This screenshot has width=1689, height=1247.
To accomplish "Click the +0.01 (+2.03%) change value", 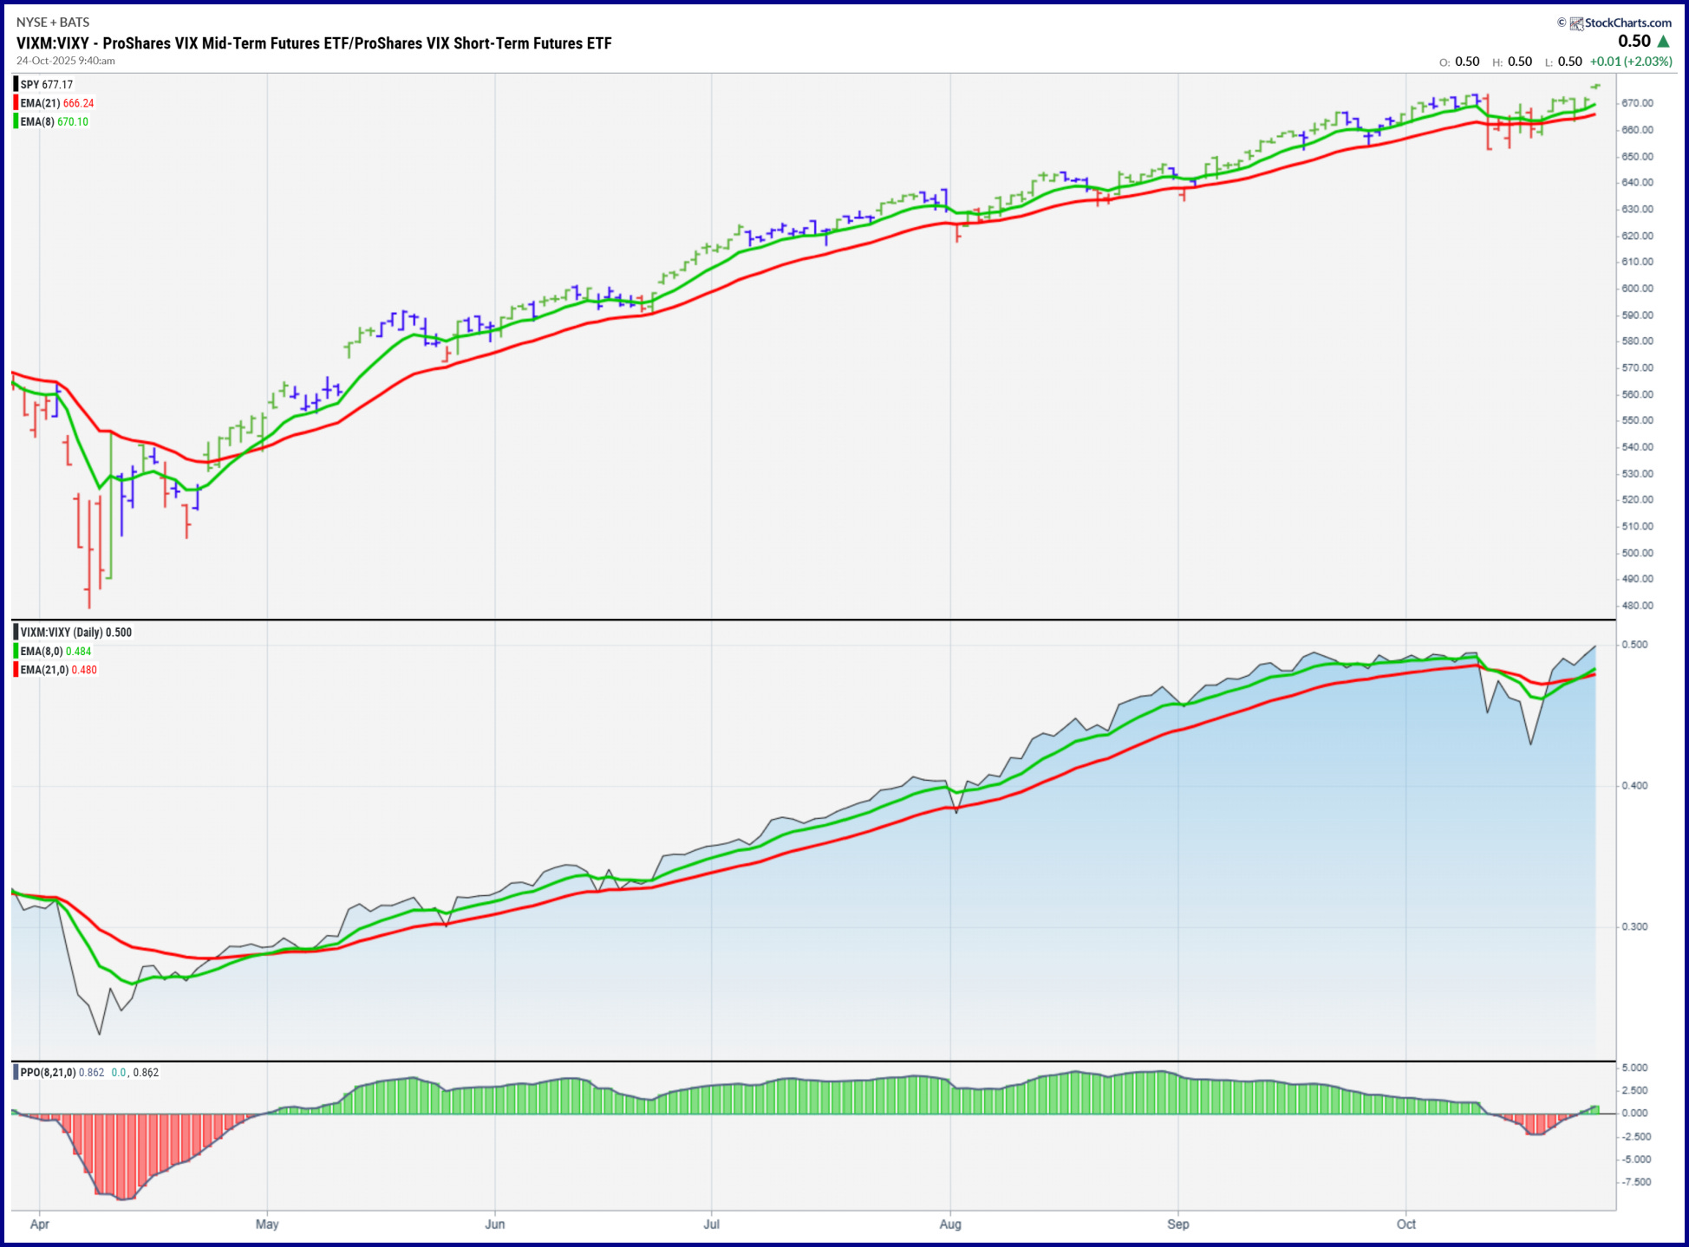I will click(x=1630, y=62).
